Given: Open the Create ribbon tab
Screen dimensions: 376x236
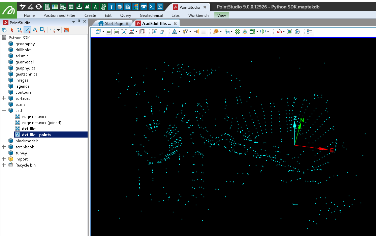Looking at the screenshot, I should tap(90, 16).
